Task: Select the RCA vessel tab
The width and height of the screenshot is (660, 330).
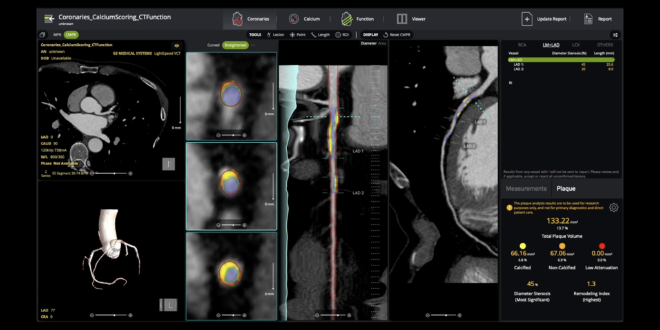Action: tap(521, 45)
